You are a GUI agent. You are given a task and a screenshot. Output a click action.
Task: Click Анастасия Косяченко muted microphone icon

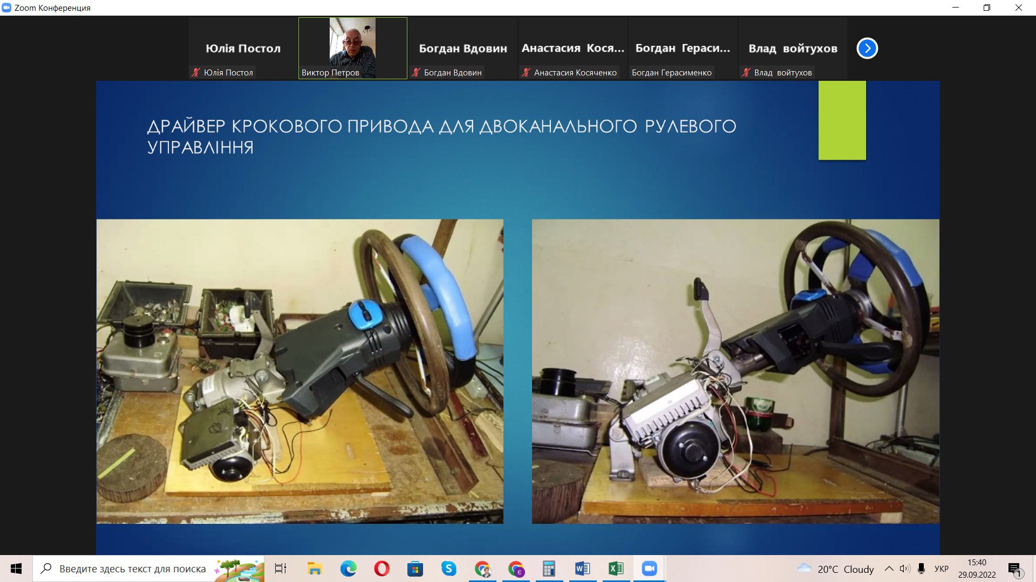pos(526,72)
